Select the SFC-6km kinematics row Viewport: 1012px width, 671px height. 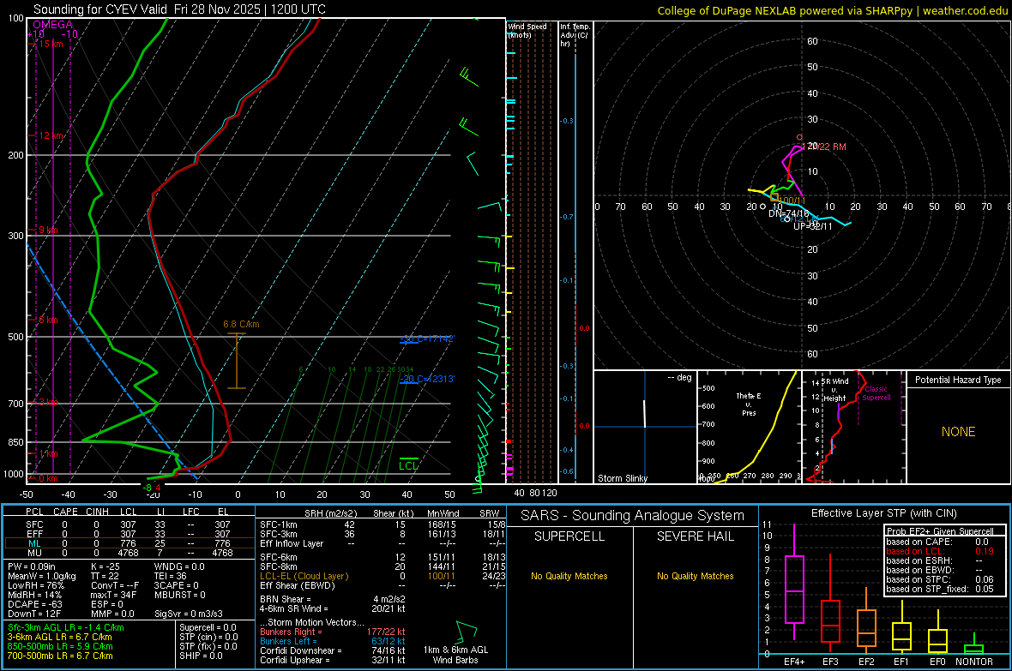coord(383,557)
